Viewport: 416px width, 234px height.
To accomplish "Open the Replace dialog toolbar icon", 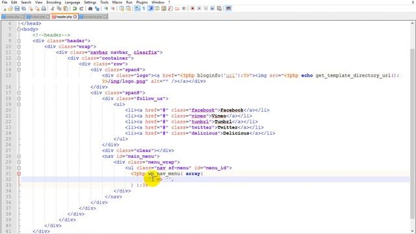I will (x=97, y=8).
